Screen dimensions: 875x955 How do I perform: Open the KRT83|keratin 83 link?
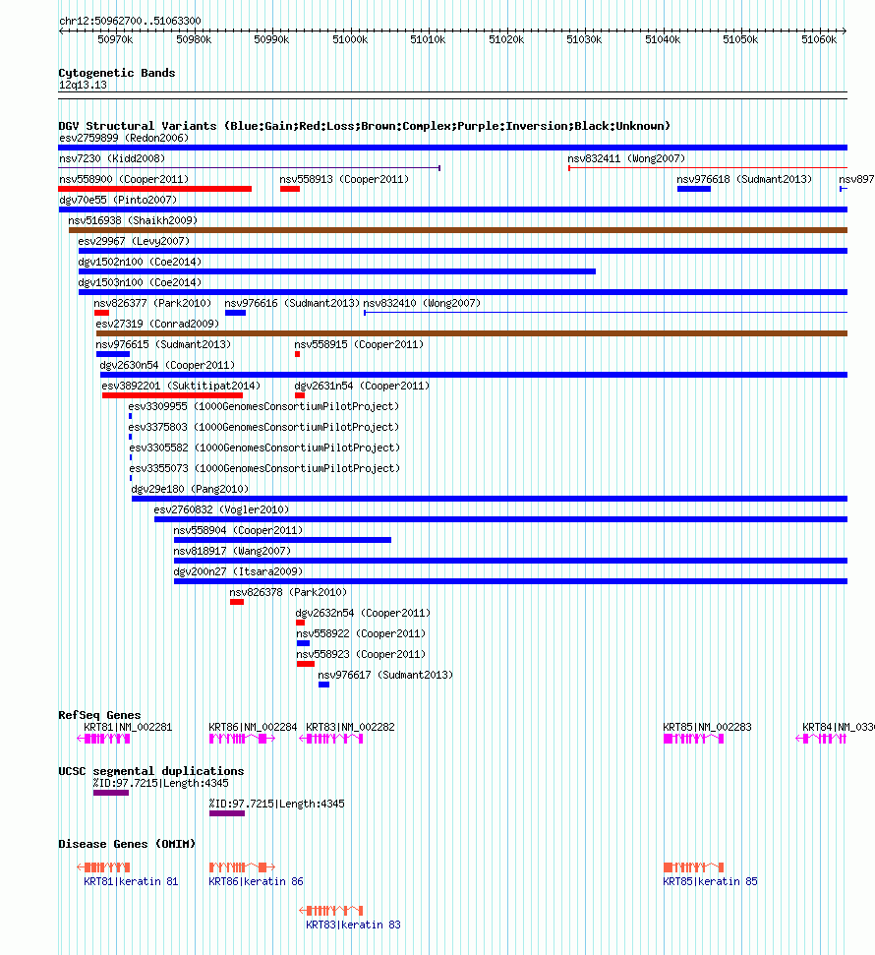353,925
